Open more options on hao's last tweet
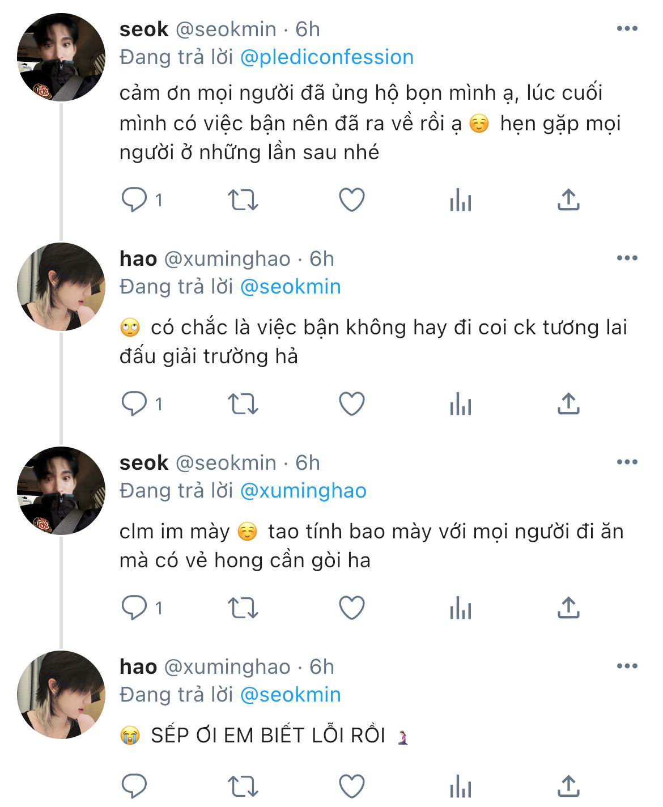The image size is (663, 807). [627, 666]
